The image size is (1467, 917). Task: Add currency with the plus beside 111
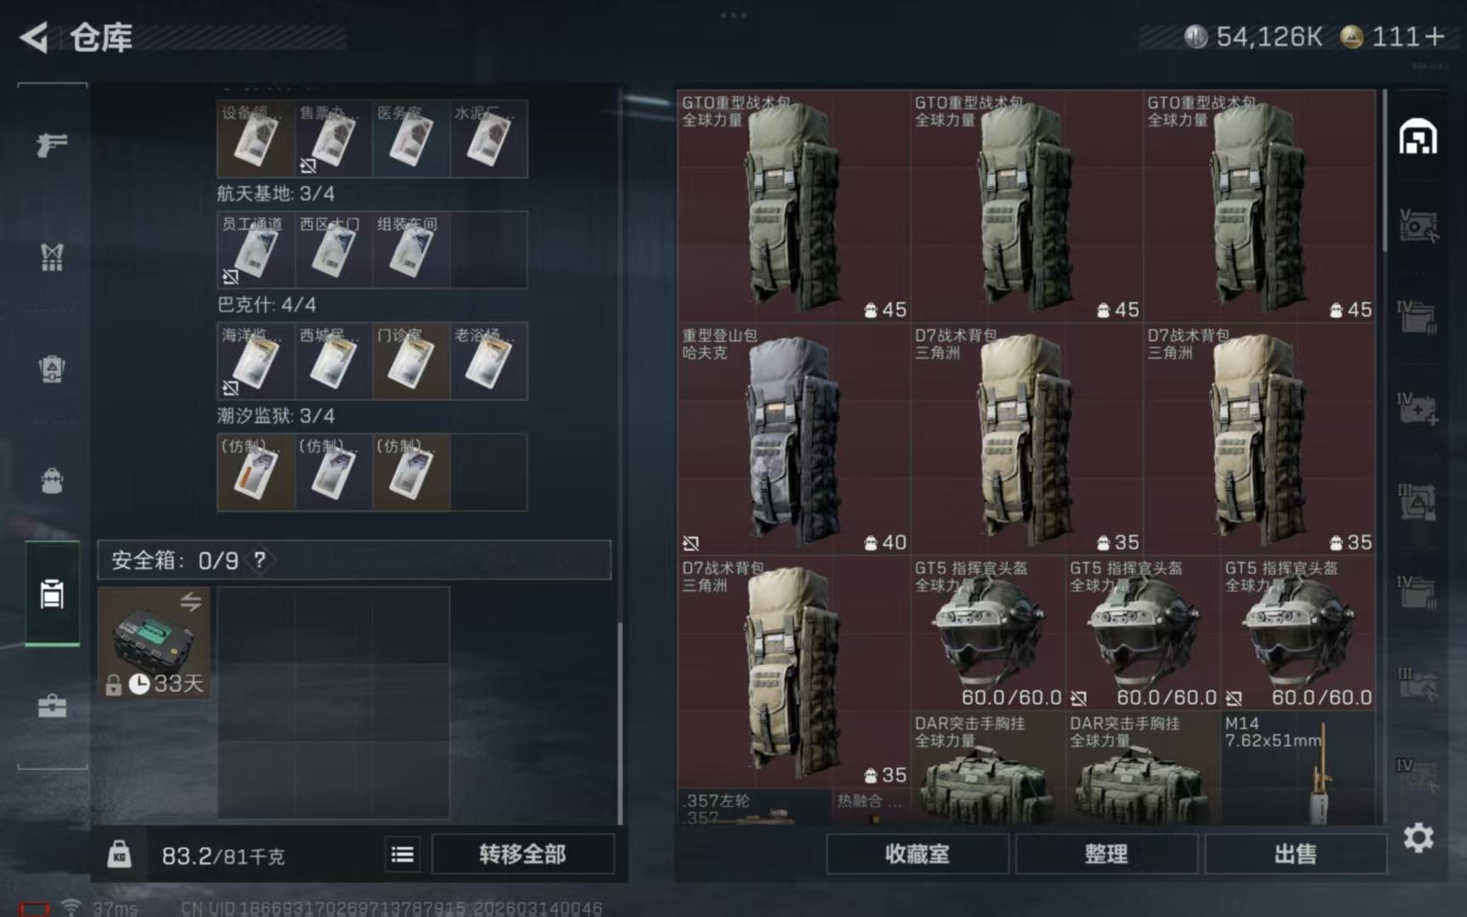[1434, 37]
